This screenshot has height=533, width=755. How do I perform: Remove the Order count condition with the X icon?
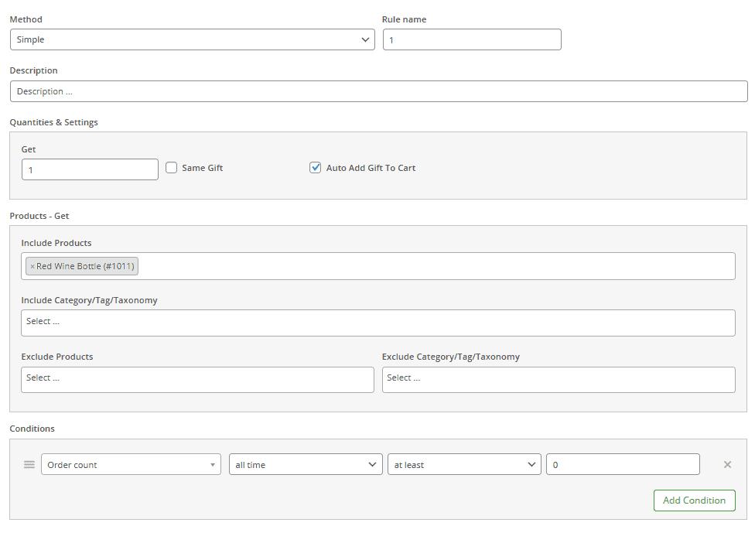(x=727, y=465)
